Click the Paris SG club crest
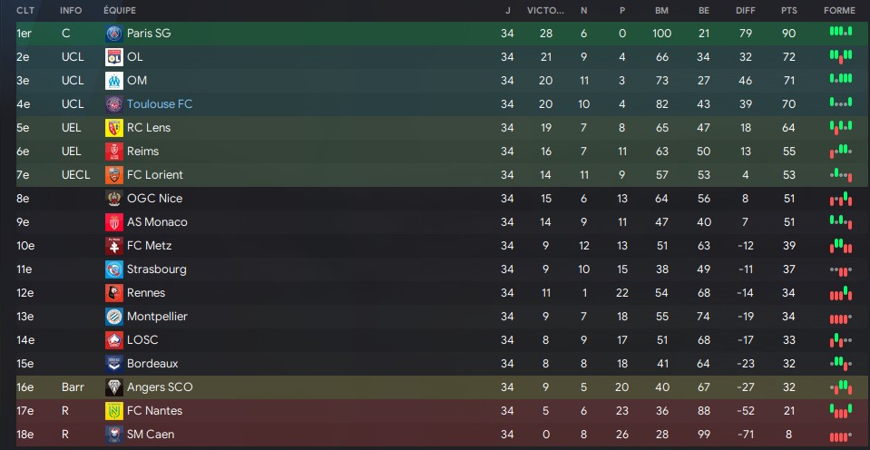870x450 pixels. (x=113, y=34)
